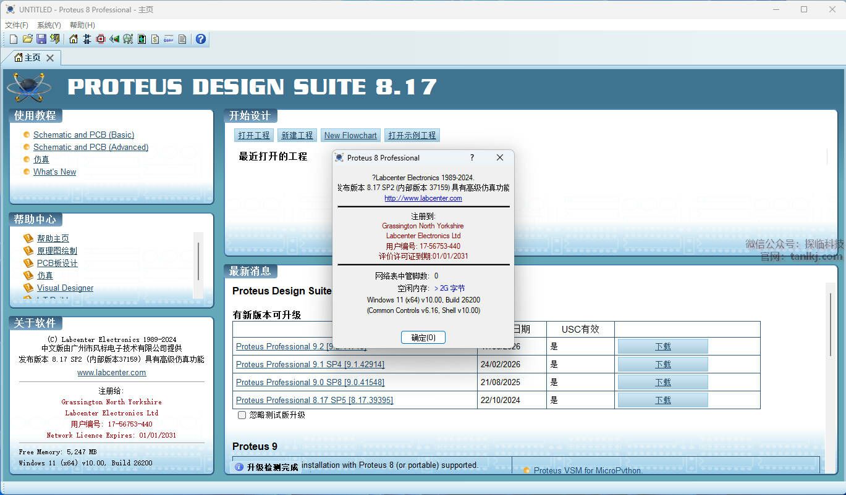
Task: Open the Schematic and PCB (Advanced) tutorial
Action: pos(91,147)
